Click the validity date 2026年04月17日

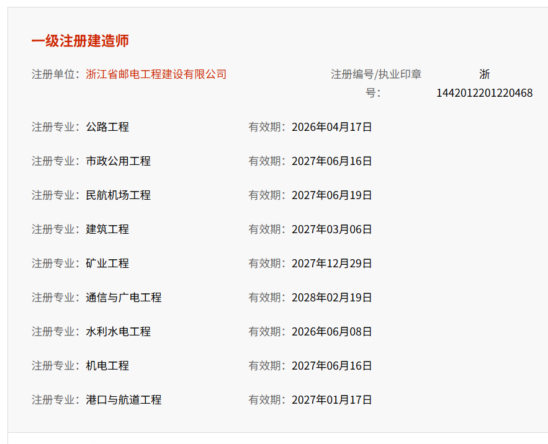[331, 127]
